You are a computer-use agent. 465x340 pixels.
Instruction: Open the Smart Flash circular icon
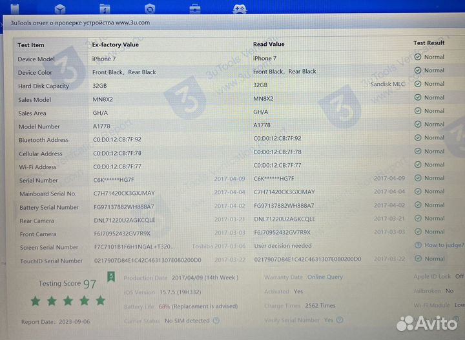point(150,8)
